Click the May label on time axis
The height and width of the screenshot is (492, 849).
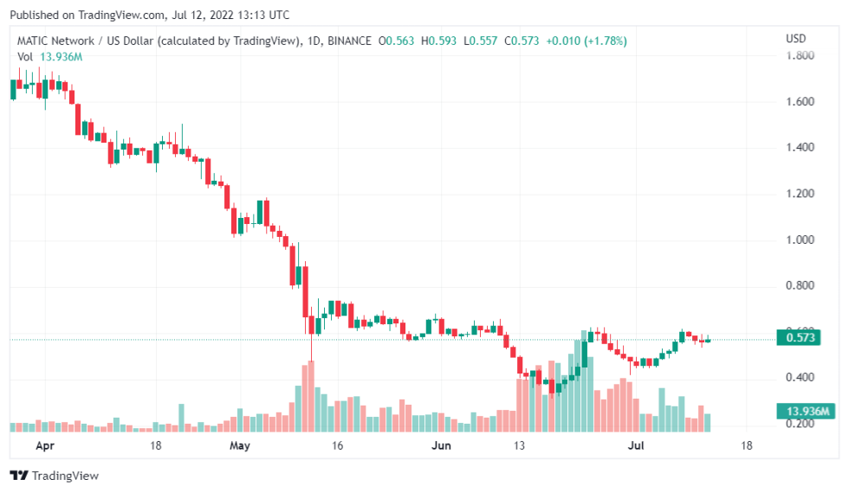(x=240, y=446)
